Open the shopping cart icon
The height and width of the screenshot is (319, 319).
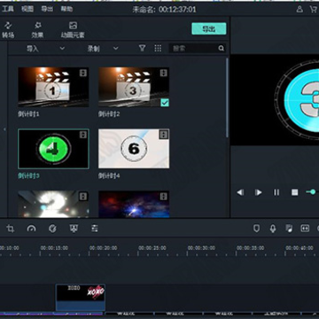pos(314,9)
